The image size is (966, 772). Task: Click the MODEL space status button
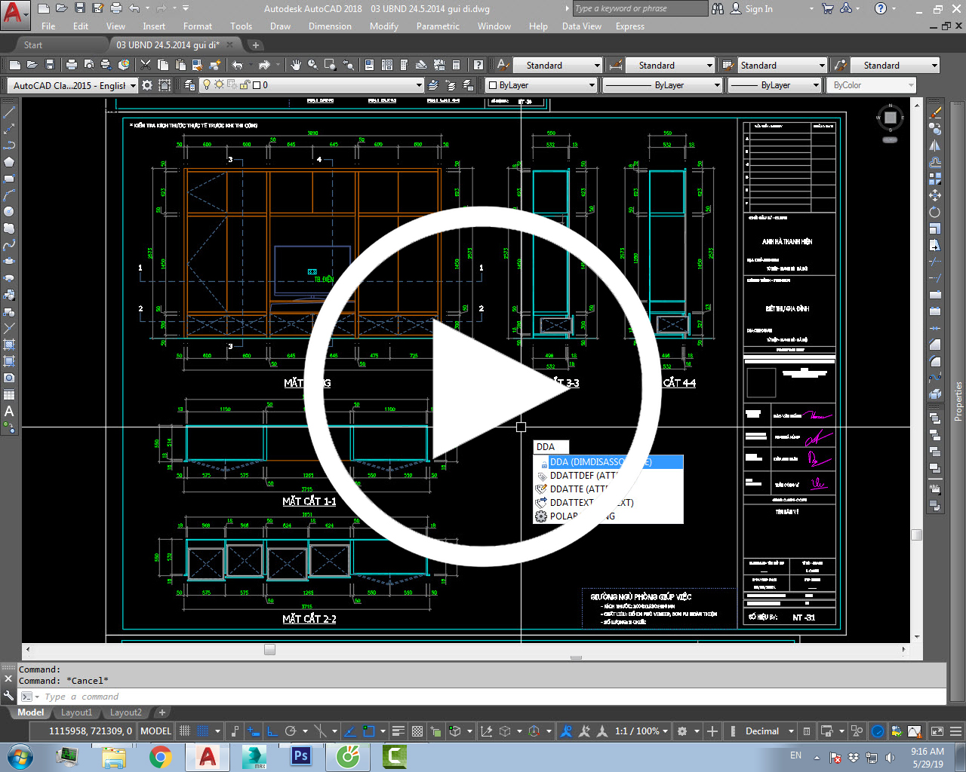click(155, 731)
